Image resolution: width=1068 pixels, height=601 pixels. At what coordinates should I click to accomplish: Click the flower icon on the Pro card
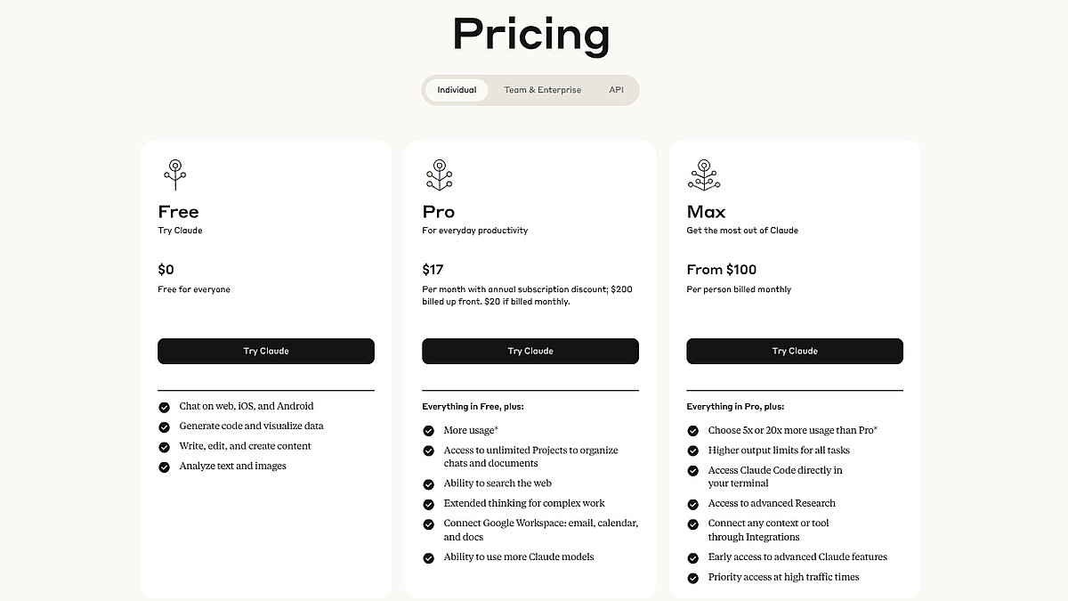pos(440,175)
